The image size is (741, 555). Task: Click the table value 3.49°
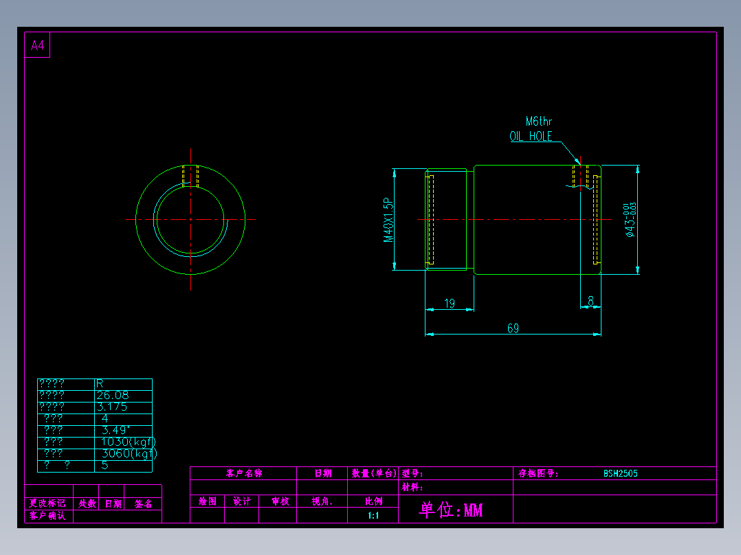[115, 430]
